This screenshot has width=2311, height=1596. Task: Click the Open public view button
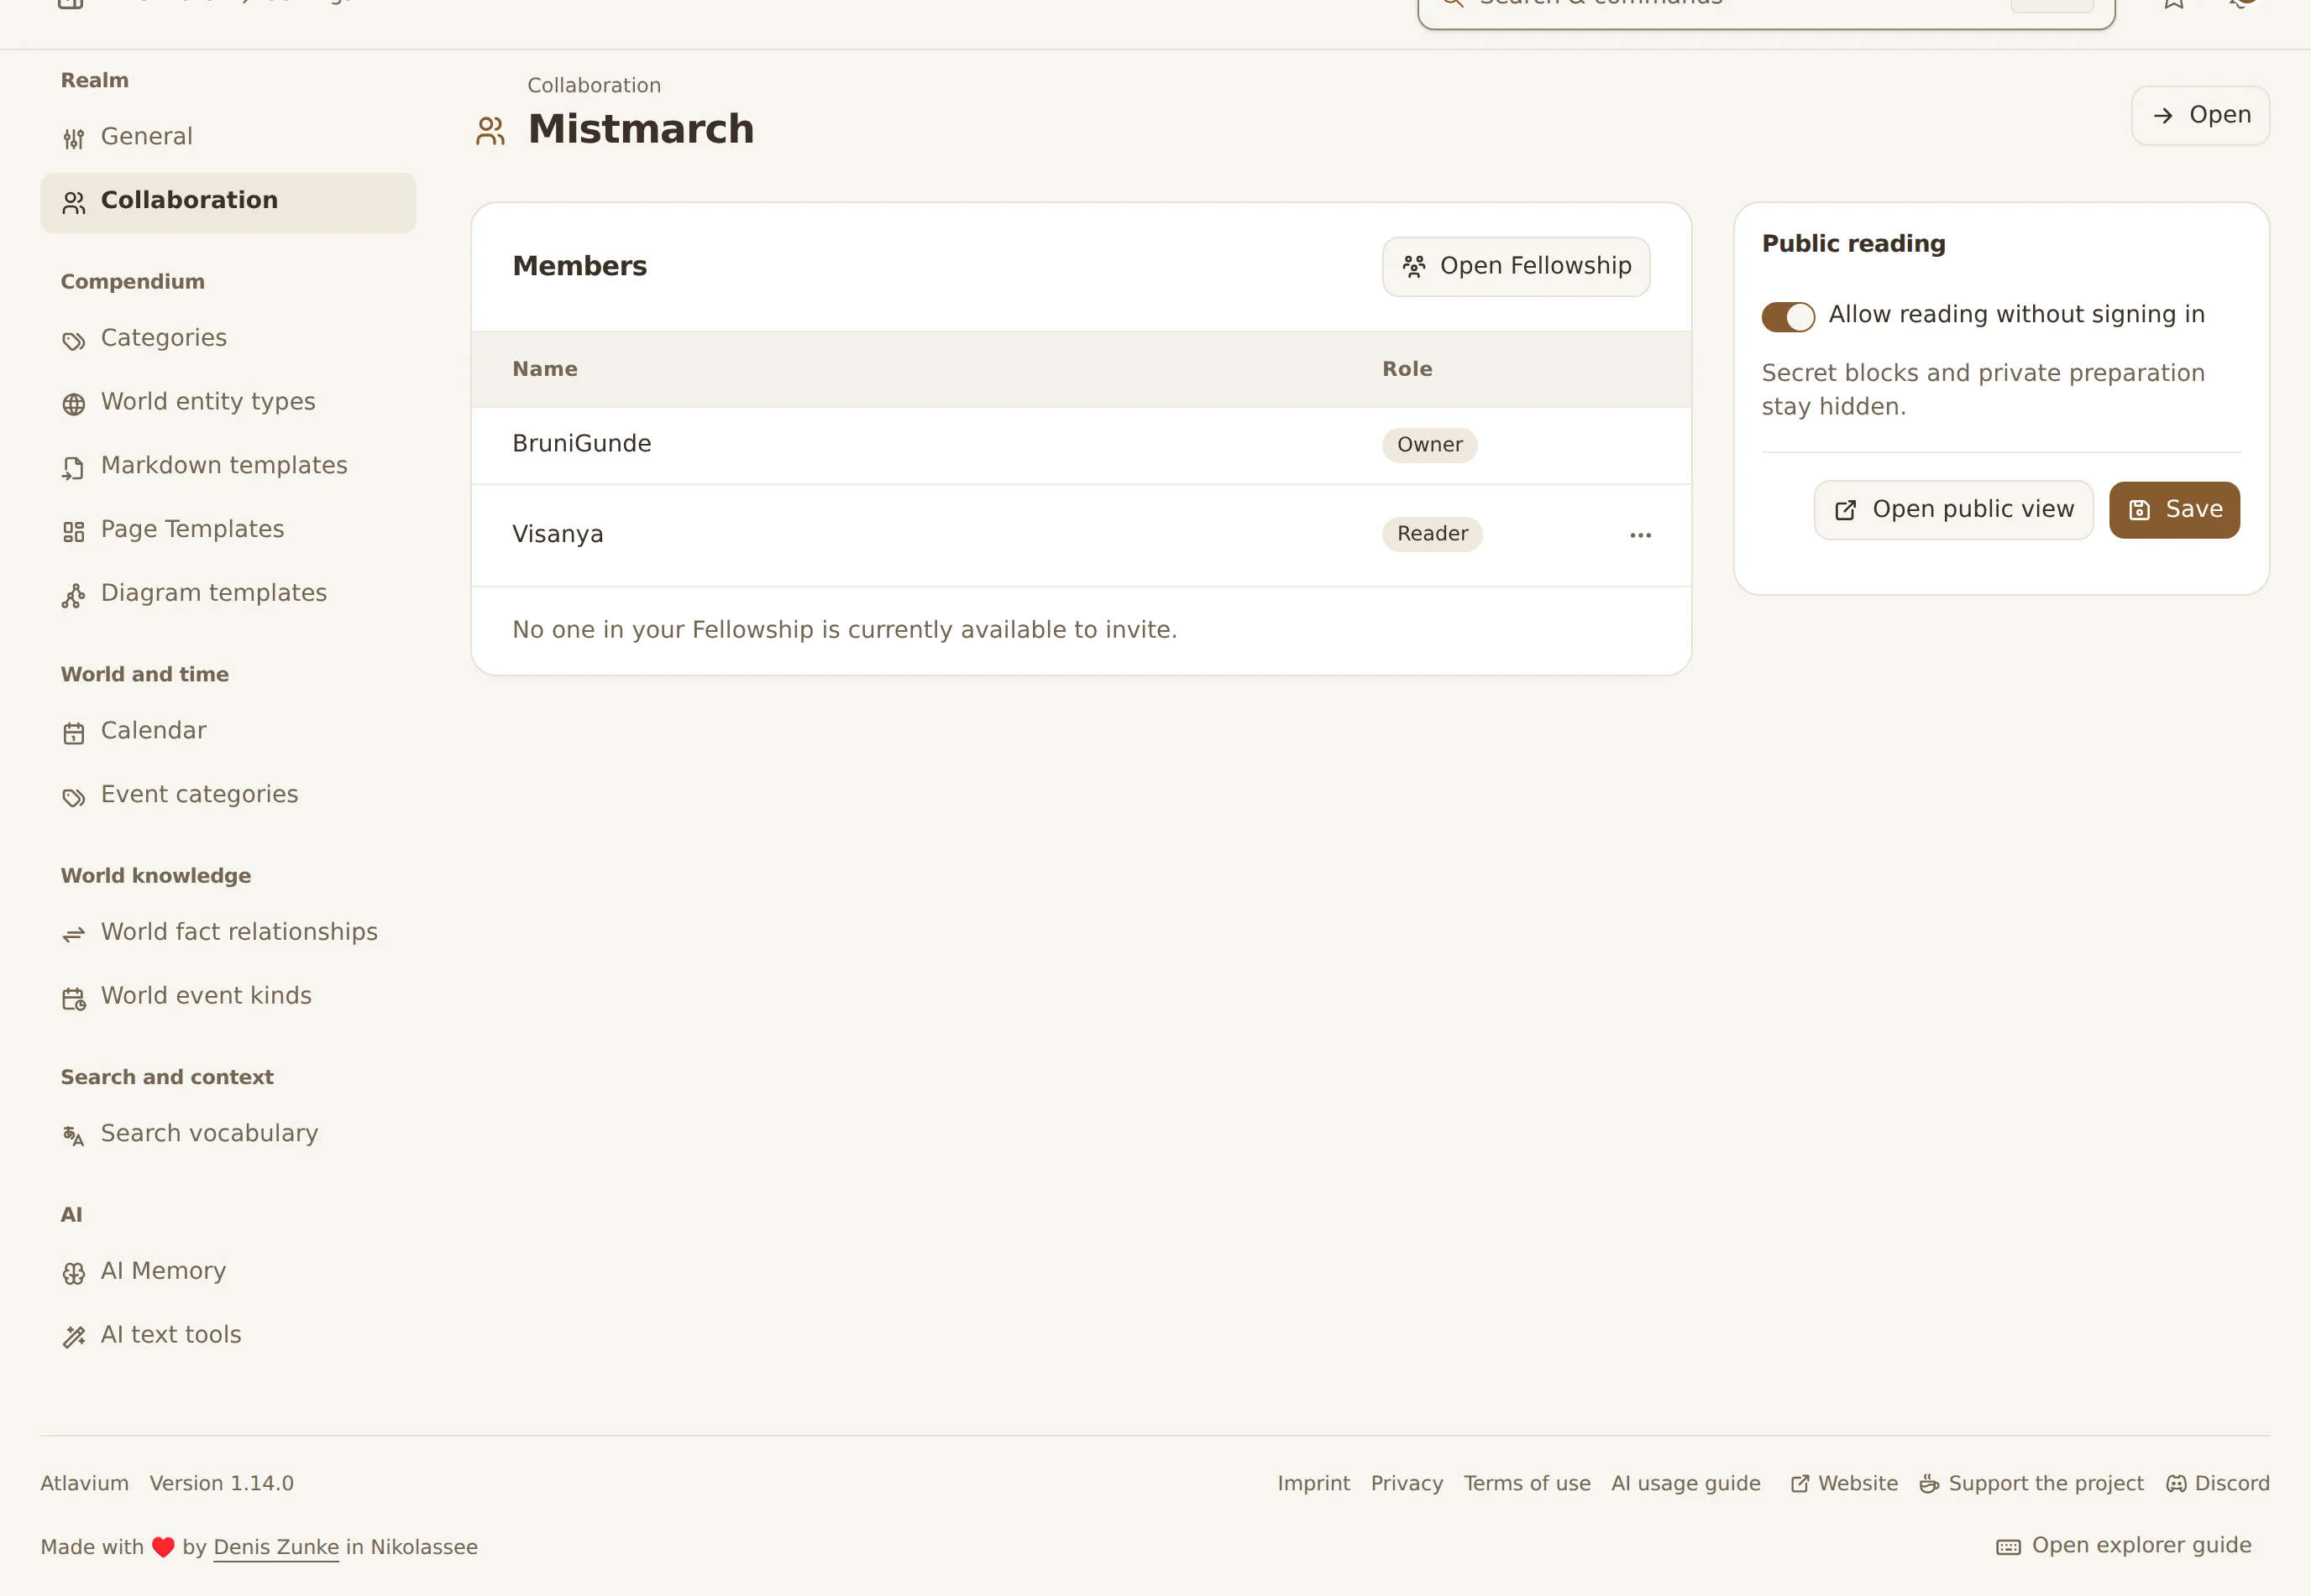click(1952, 510)
